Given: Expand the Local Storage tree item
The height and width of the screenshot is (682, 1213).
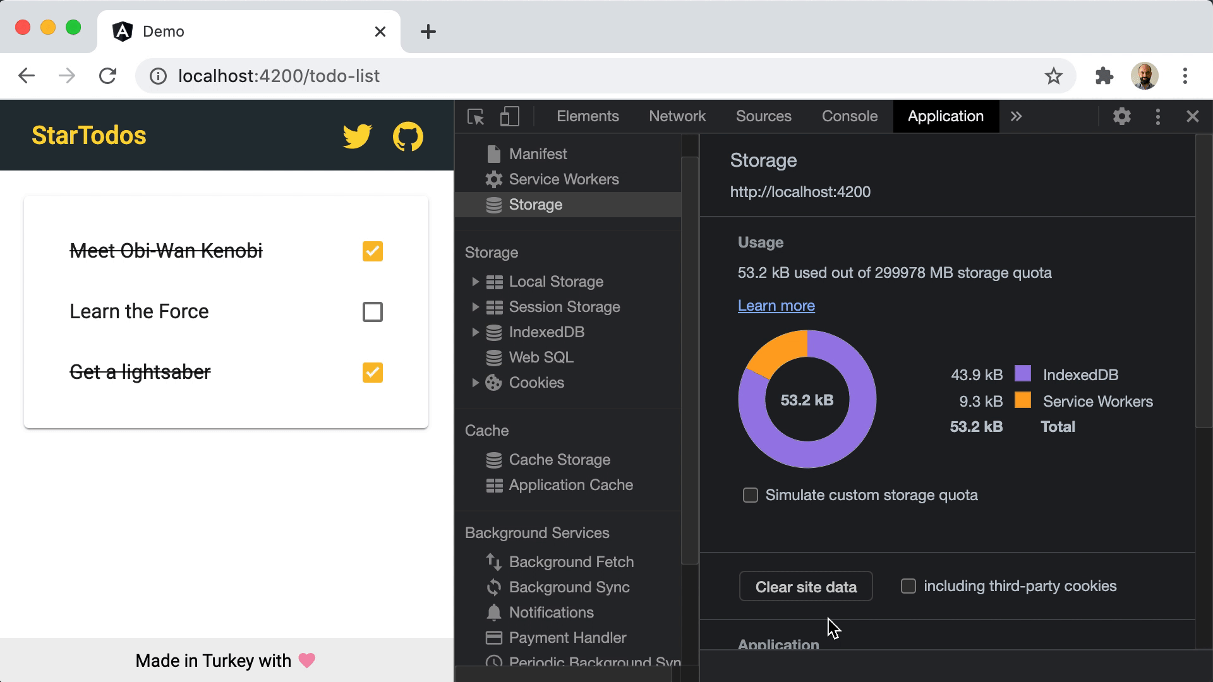Looking at the screenshot, I should (x=475, y=282).
